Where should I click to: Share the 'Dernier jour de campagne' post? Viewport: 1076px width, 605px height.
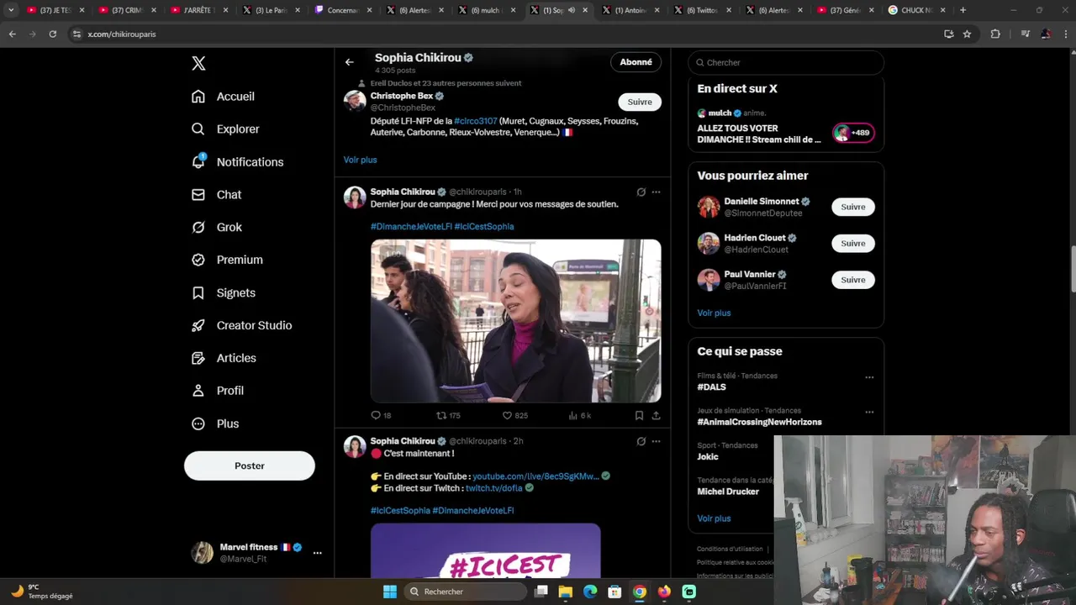click(656, 415)
